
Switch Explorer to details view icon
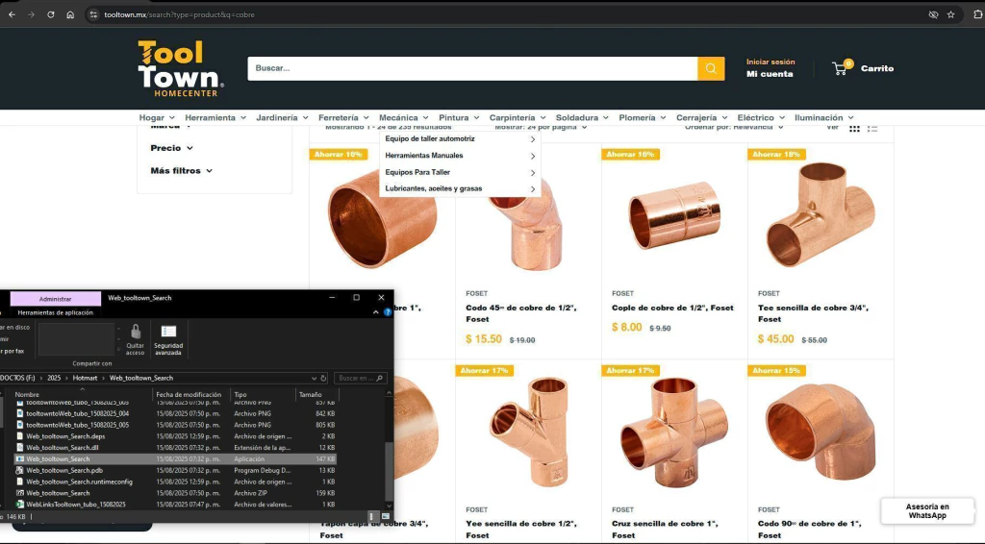(372, 516)
